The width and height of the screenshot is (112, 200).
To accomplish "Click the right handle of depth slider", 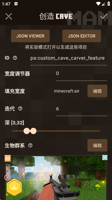I will pos(33,131).
